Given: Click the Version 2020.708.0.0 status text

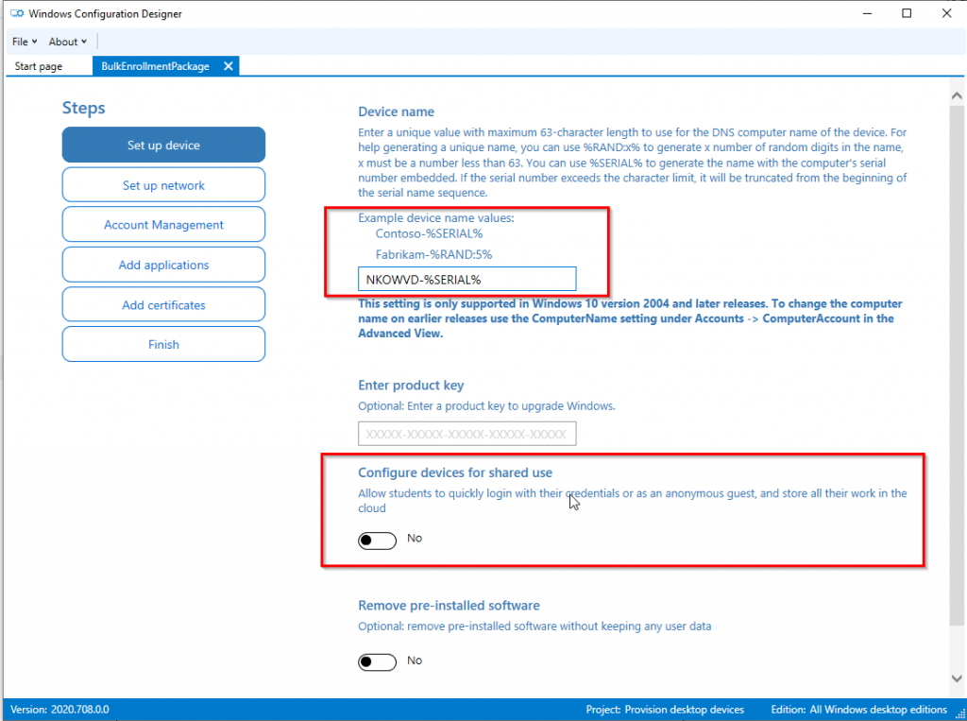Looking at the screenshot, I should (59, 710).
